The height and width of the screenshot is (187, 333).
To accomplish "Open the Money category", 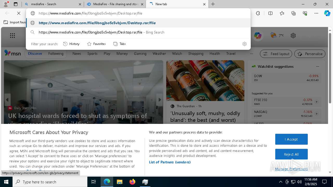I will tap(122, 54).
